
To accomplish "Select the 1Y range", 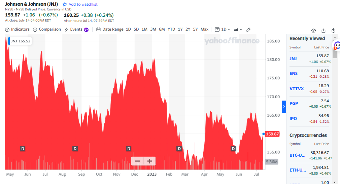I will (180, 29).
